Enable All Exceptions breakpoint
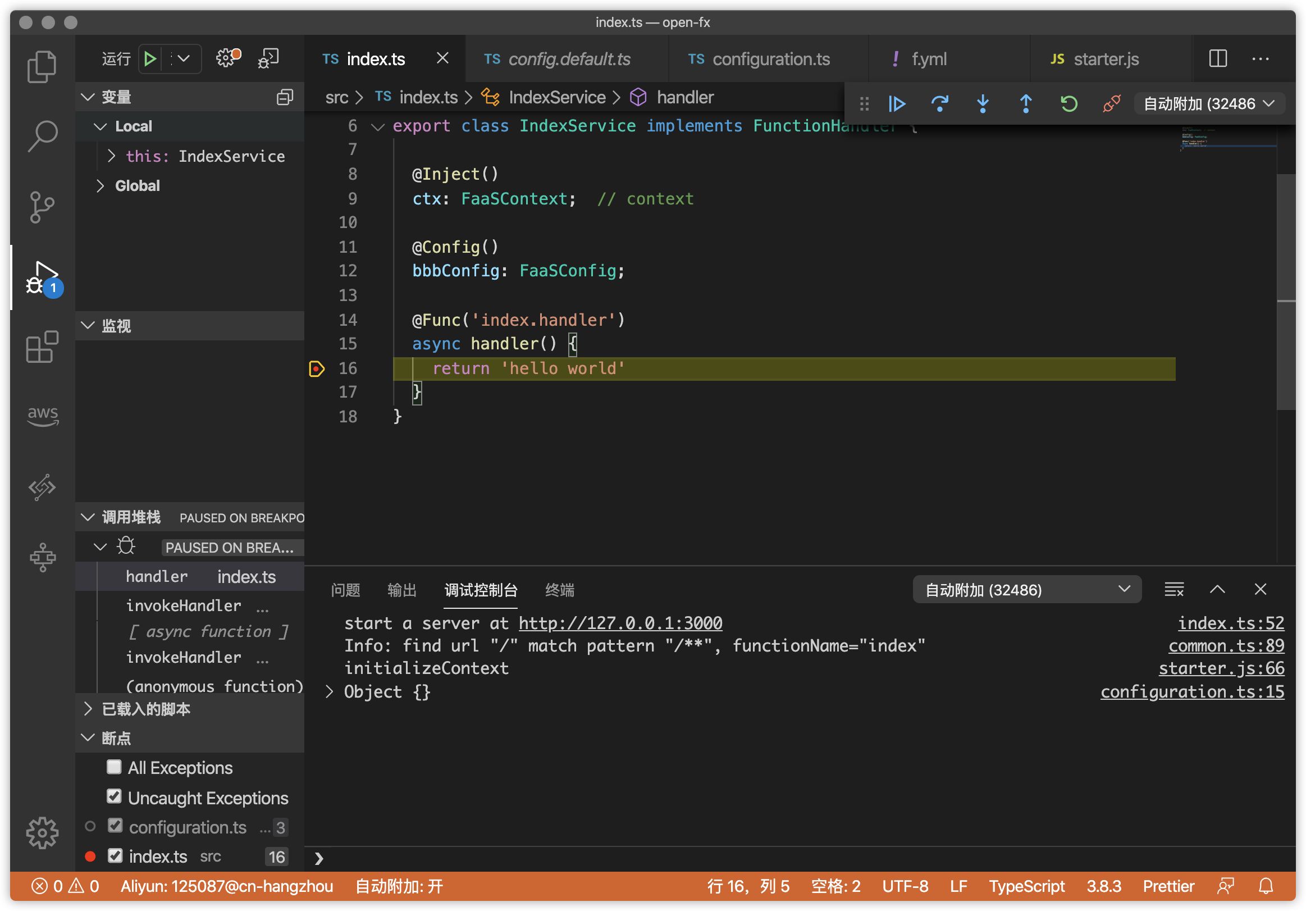 (x=115, y=767)
